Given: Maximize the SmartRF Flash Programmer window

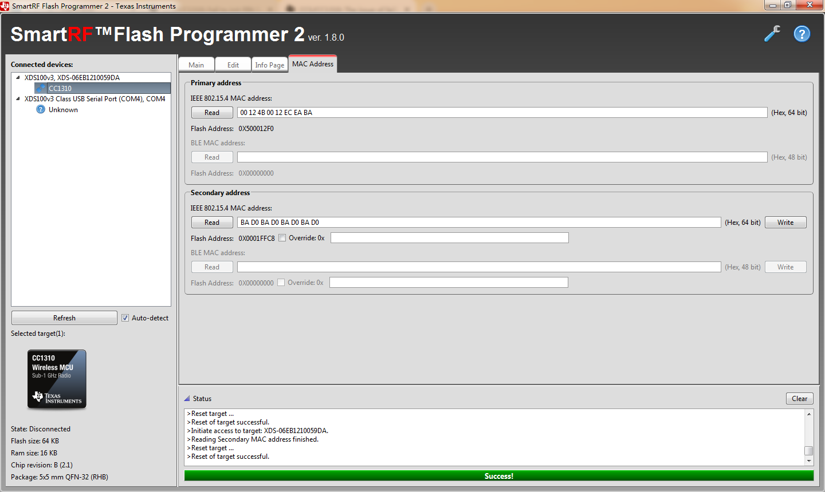Looking at the screenshot, I should click(x=788, y=5).
